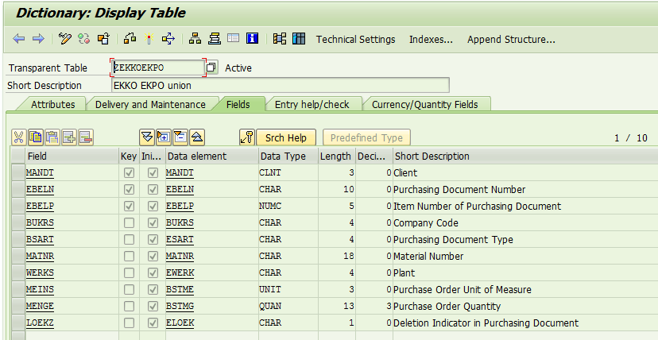658x340 pixels.
Task: Toggle Key checkbox for EBELP
Action: click(130, 207)
